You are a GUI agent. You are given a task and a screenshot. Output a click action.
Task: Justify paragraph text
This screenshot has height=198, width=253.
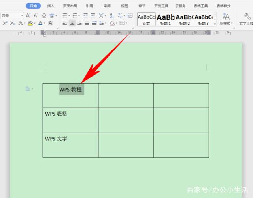tap(87, 23)
